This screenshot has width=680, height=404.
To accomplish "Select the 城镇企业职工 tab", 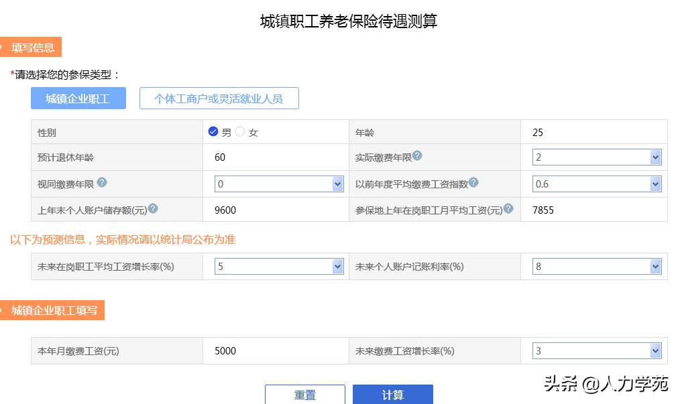I will 78,97.
